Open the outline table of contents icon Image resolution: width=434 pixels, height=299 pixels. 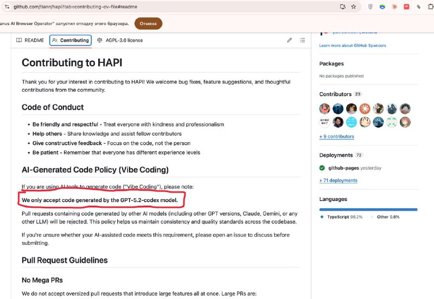[x=303, y=40]
